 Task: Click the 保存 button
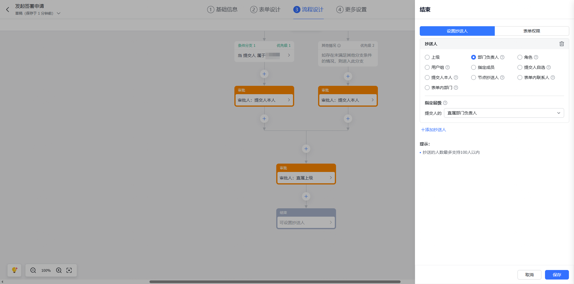557,275
